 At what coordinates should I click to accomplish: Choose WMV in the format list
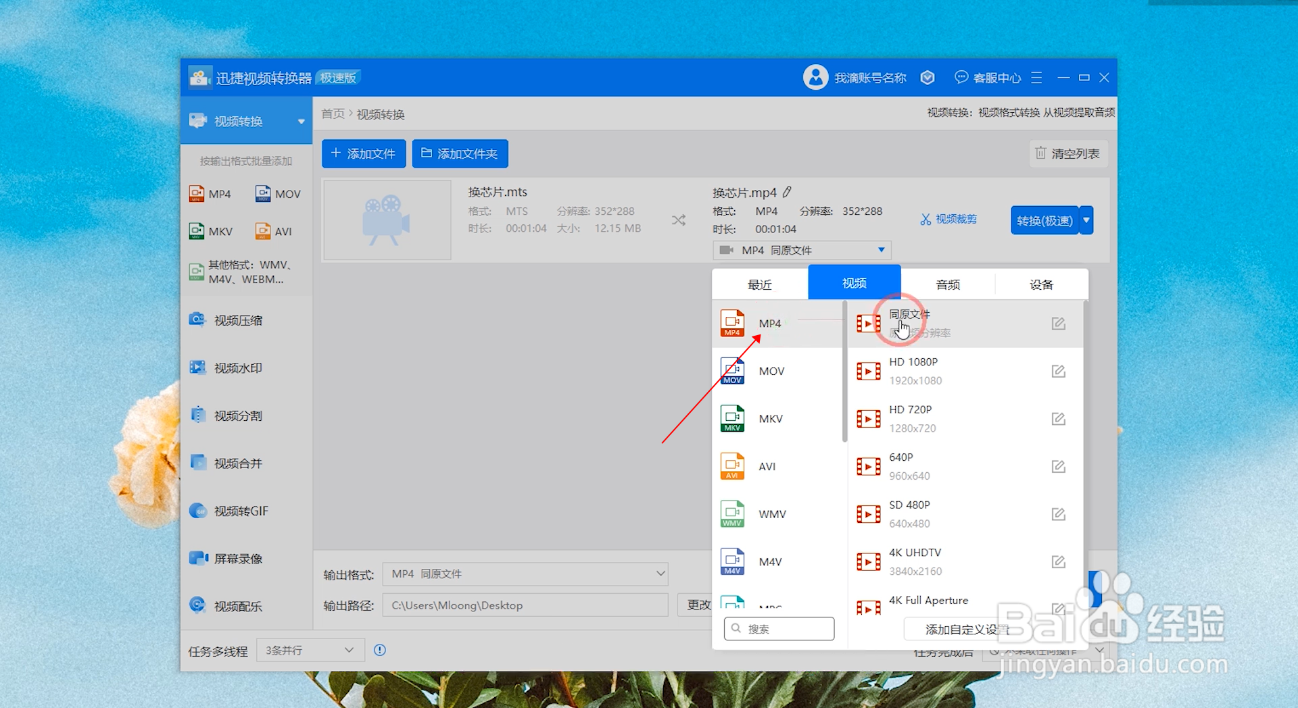coord(777,514)
